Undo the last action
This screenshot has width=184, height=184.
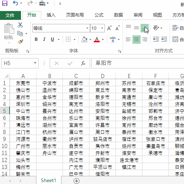(15, 3)
